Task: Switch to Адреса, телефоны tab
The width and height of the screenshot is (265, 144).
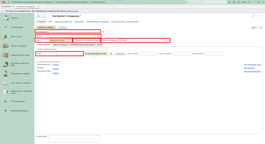Action: pyautogui.click(x=60, y=45)
